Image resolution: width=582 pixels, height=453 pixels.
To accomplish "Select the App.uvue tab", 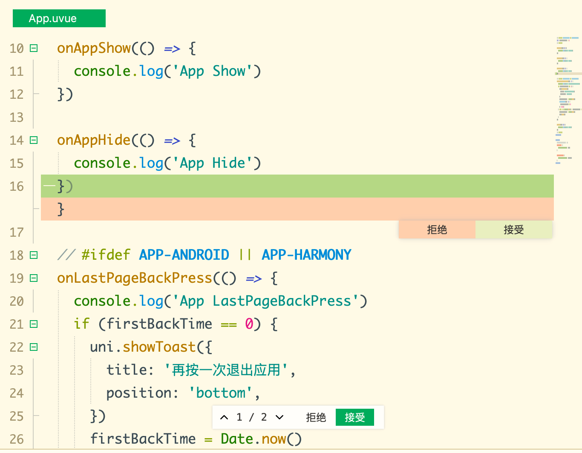I will pos(59,18).
